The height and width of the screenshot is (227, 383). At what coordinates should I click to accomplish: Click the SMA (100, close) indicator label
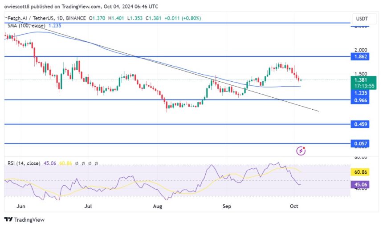pos(27,26)
